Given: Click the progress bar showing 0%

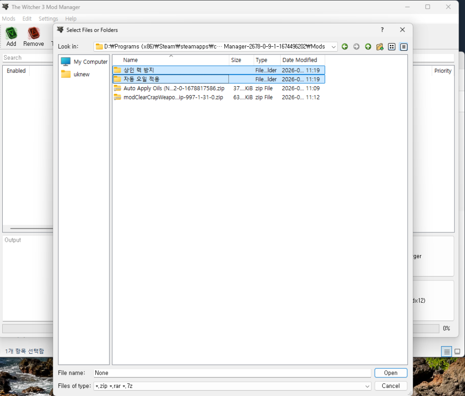Looking at the screenshot, I should point(426,328).
